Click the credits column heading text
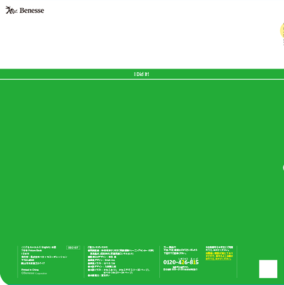284x285 pixels. (x=98, y=247)
